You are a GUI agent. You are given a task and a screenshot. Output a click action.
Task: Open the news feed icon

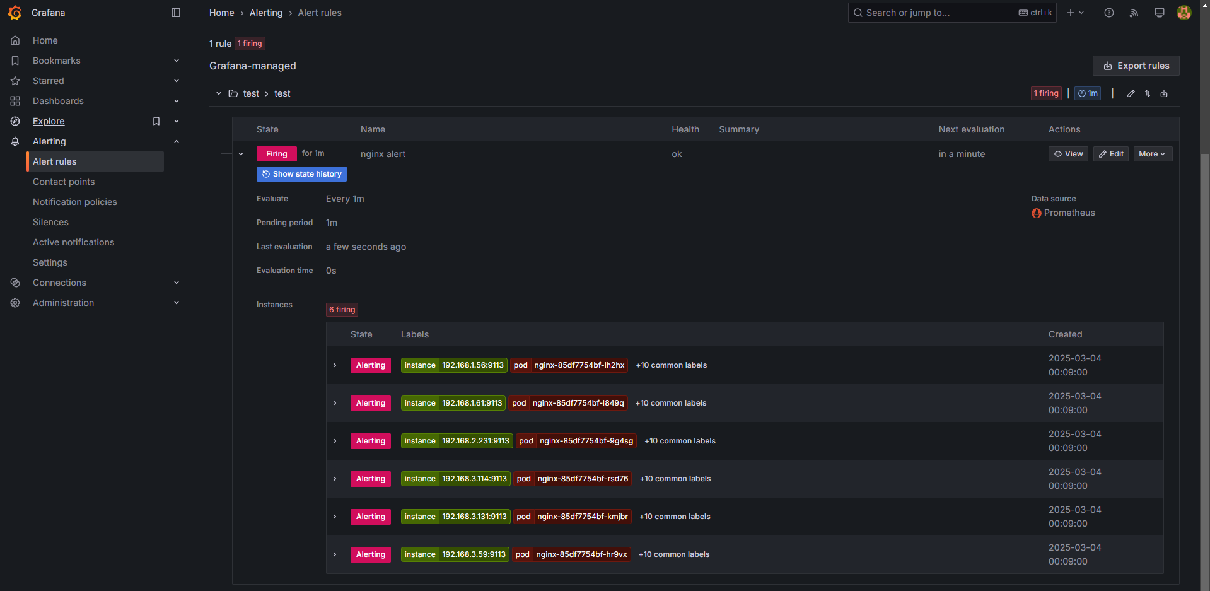(1134, 13)
